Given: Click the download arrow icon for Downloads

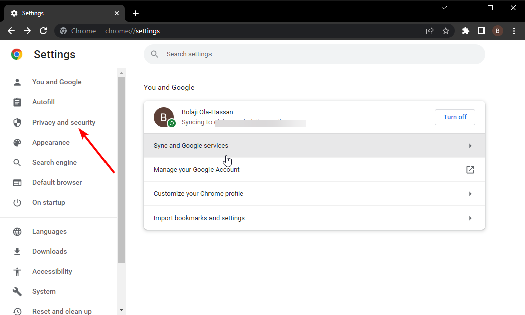Looking at the screenshot, I should click(x=17, y=251).
